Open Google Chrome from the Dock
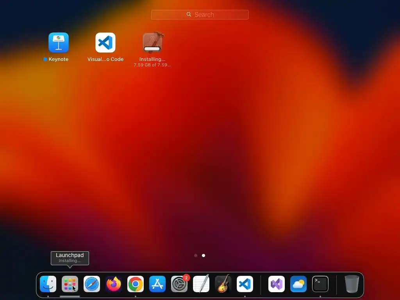Image resolution: width=400 pixels, height=300 pixels. (x=136, y=284)
